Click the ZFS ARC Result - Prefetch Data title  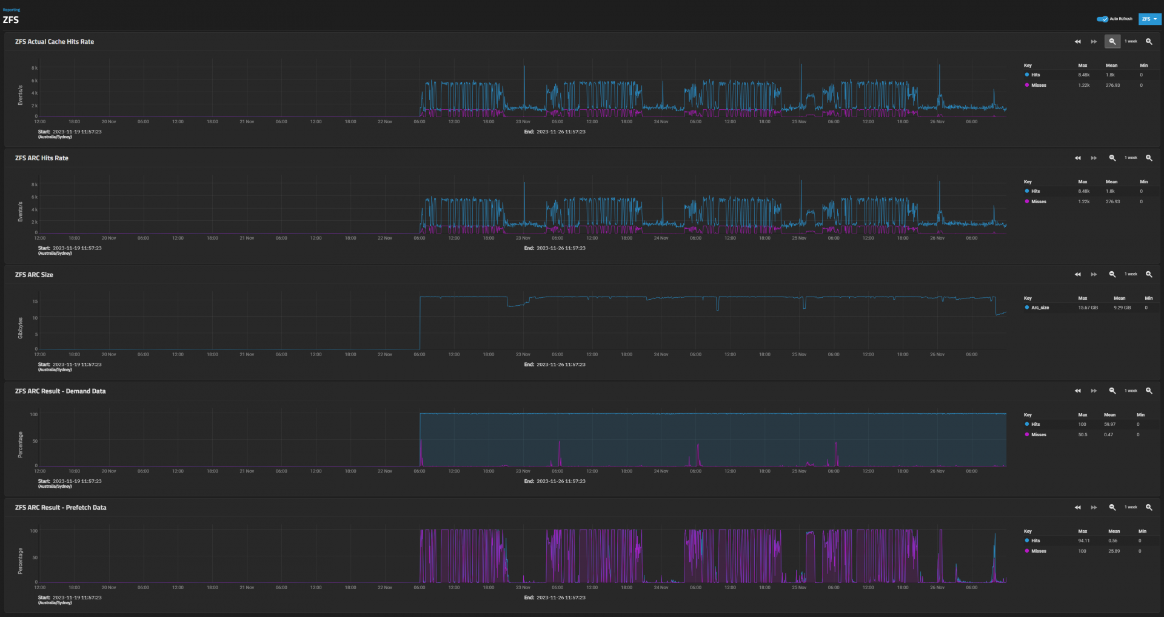61,508
